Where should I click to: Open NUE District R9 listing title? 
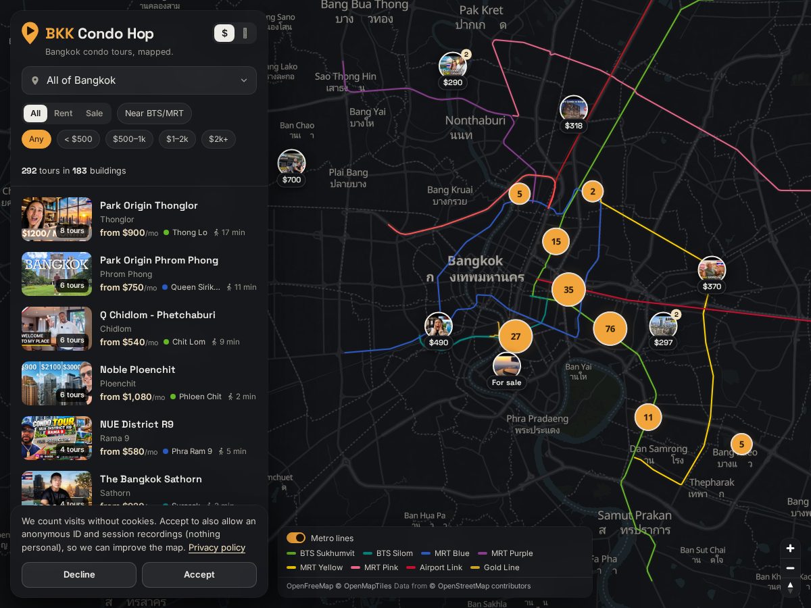[137, 424]
